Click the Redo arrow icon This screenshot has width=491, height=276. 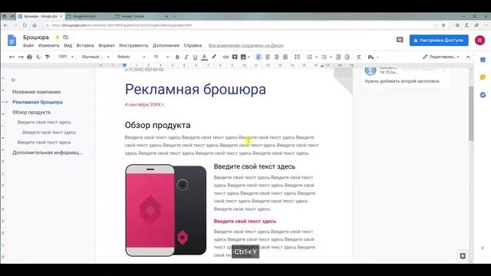click(21, 57)
